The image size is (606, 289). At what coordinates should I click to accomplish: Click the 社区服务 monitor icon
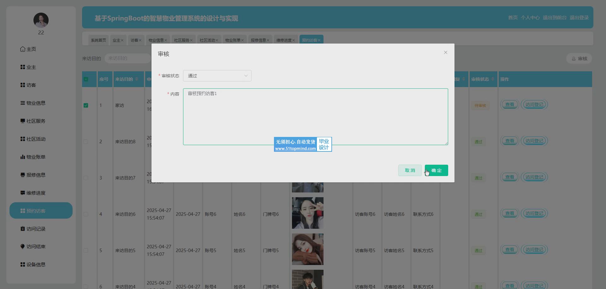click(x=23, y=121)
